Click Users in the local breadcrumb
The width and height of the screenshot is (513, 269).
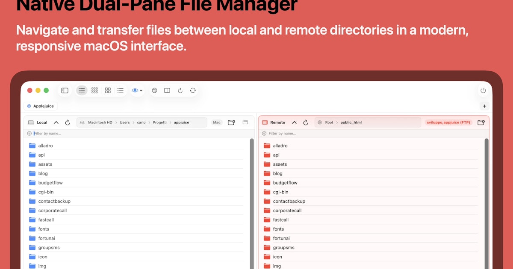click(124, 123)
